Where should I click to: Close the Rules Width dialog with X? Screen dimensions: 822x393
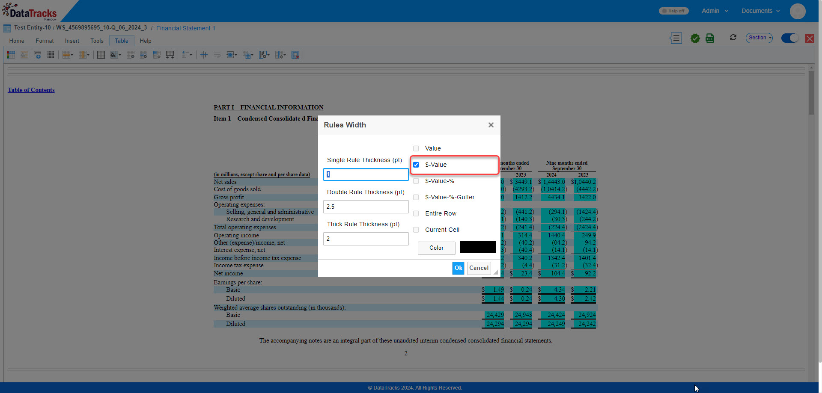pos(491,125)
